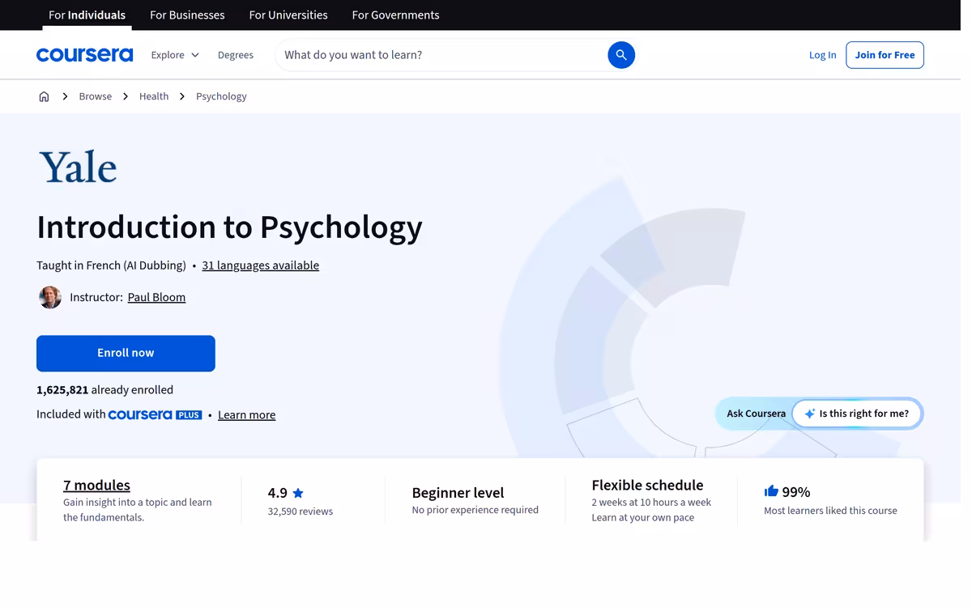The width and height of the screenshot is (972, 607).
Task: Click Paul Bloom's instructor avatar photo
Action: point(50,297)
